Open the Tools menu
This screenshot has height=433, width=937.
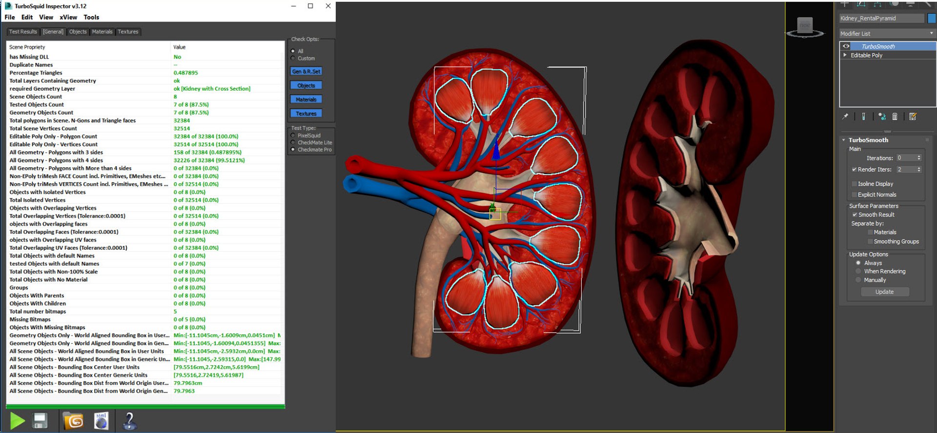[91, 17]
